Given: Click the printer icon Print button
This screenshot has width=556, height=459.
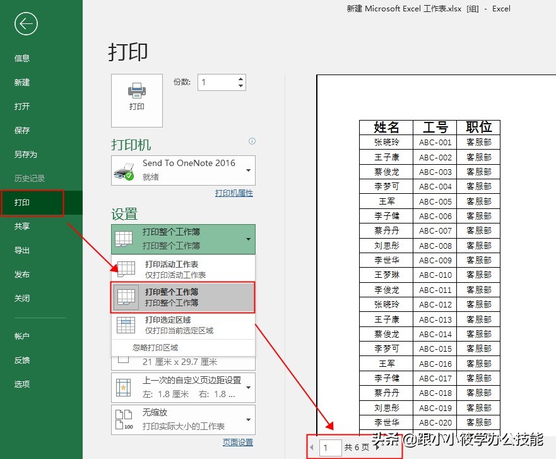Looking at the screenshot, I should [x=137, y=100].
